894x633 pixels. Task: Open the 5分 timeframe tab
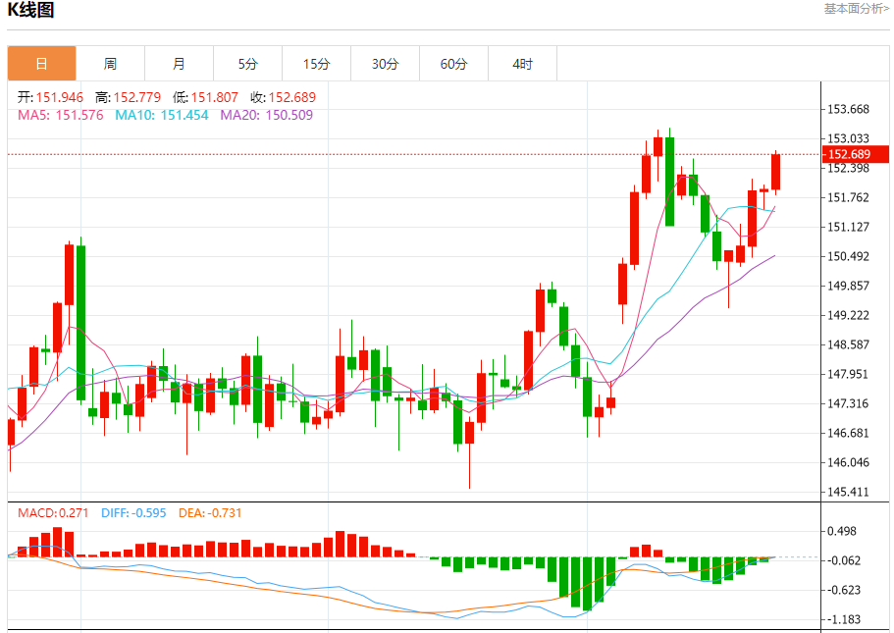click(247, 64)
